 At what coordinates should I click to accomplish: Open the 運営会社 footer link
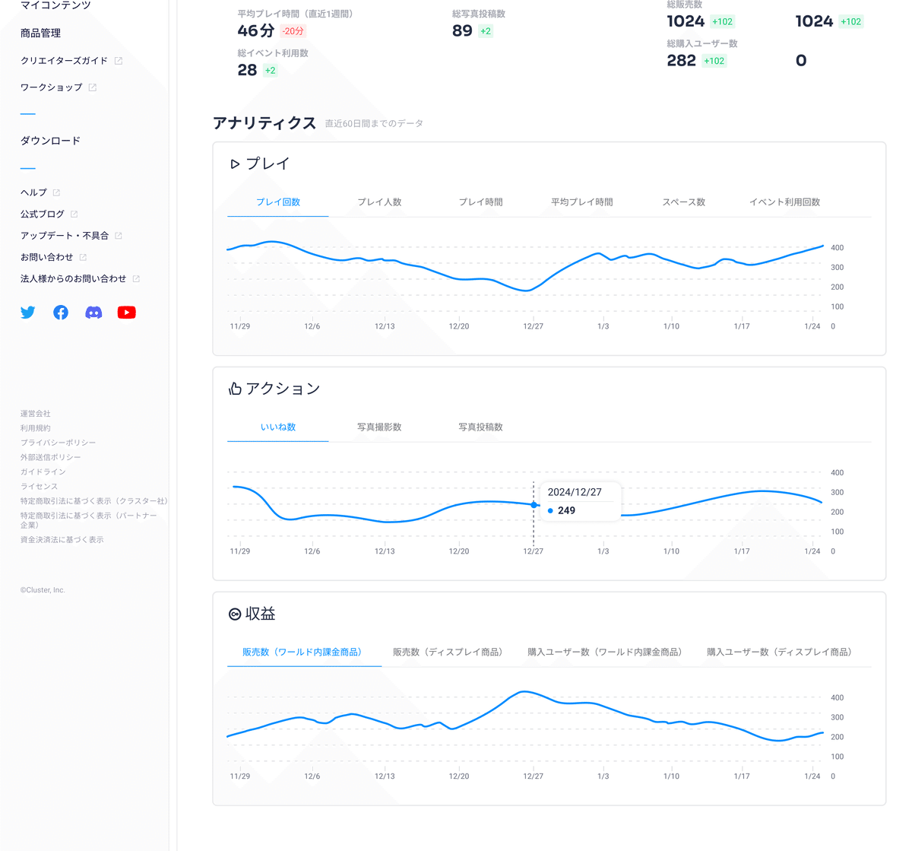[x=36, y=414]
